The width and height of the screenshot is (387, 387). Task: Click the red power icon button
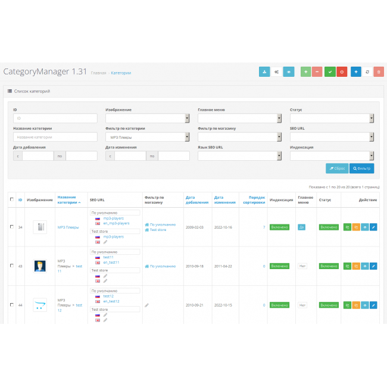(x=342, y=72)
